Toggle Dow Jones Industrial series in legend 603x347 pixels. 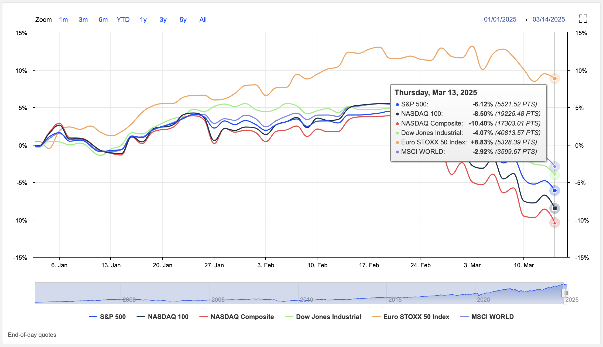323,317
